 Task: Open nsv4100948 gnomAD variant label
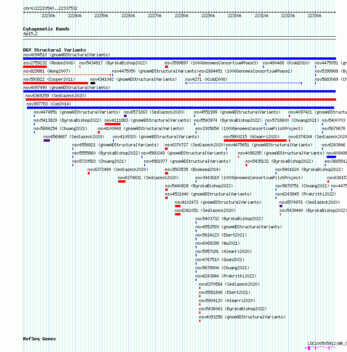coord(141,128)
